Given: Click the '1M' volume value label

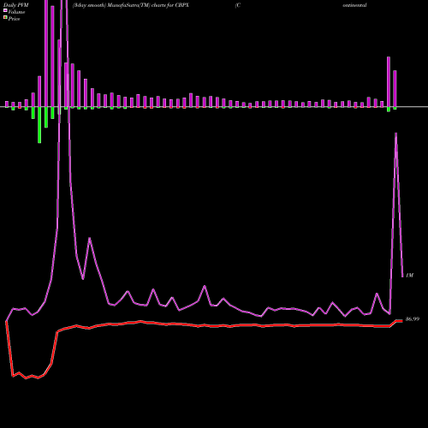Looking at the screenshot, I should coord(409,276).
